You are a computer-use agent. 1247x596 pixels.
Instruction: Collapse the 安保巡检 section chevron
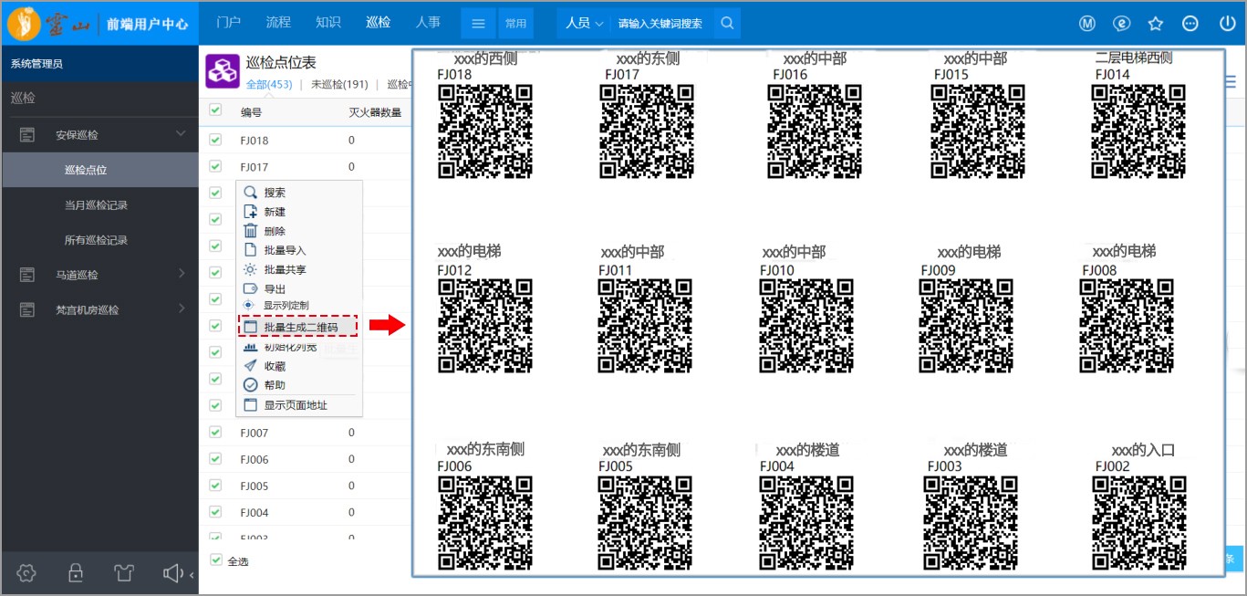181,134
